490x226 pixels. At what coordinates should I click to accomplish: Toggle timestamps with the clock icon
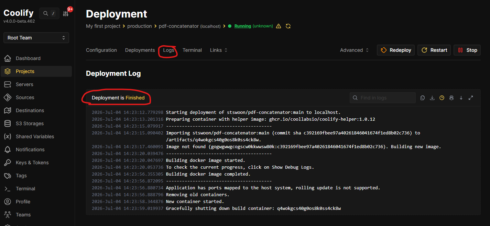point(442,98)
